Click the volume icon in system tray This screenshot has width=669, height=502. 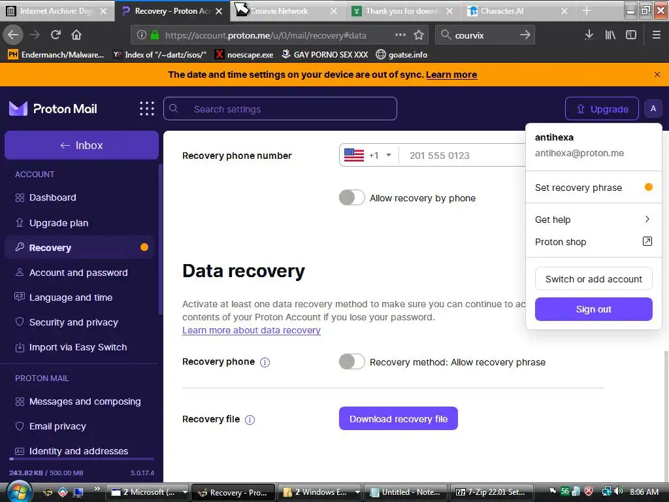coord(619,492)
